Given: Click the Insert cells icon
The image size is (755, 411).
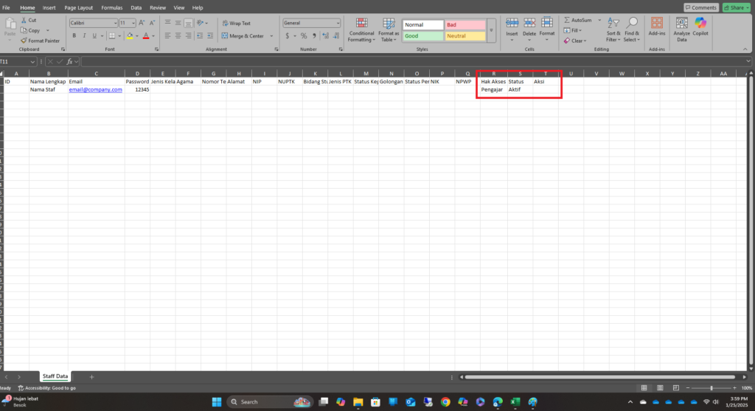Looking at the screenshot, I should [x=512, y=30].
